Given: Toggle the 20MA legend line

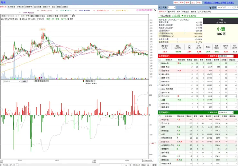Looking at the screenshot, I should pos(82,11).
